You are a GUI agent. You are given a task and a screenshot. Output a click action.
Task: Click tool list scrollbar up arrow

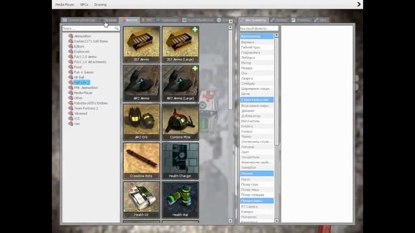click(x=277, y=35)
